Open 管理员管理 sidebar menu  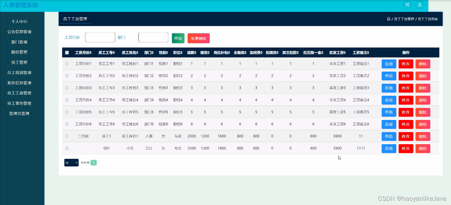21,113
